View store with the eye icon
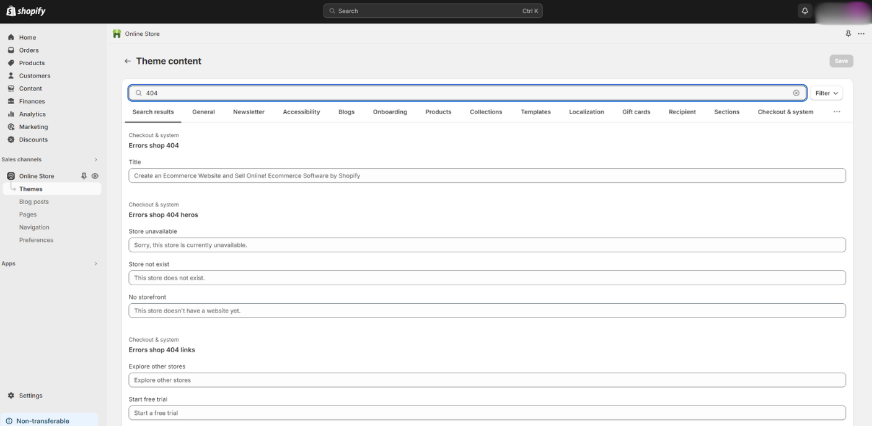The height and width of the screenshot is (426, 872). coord(95,176)
